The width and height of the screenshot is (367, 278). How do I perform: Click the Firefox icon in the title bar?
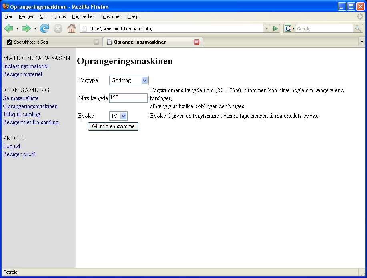click(x=6, y=6)
